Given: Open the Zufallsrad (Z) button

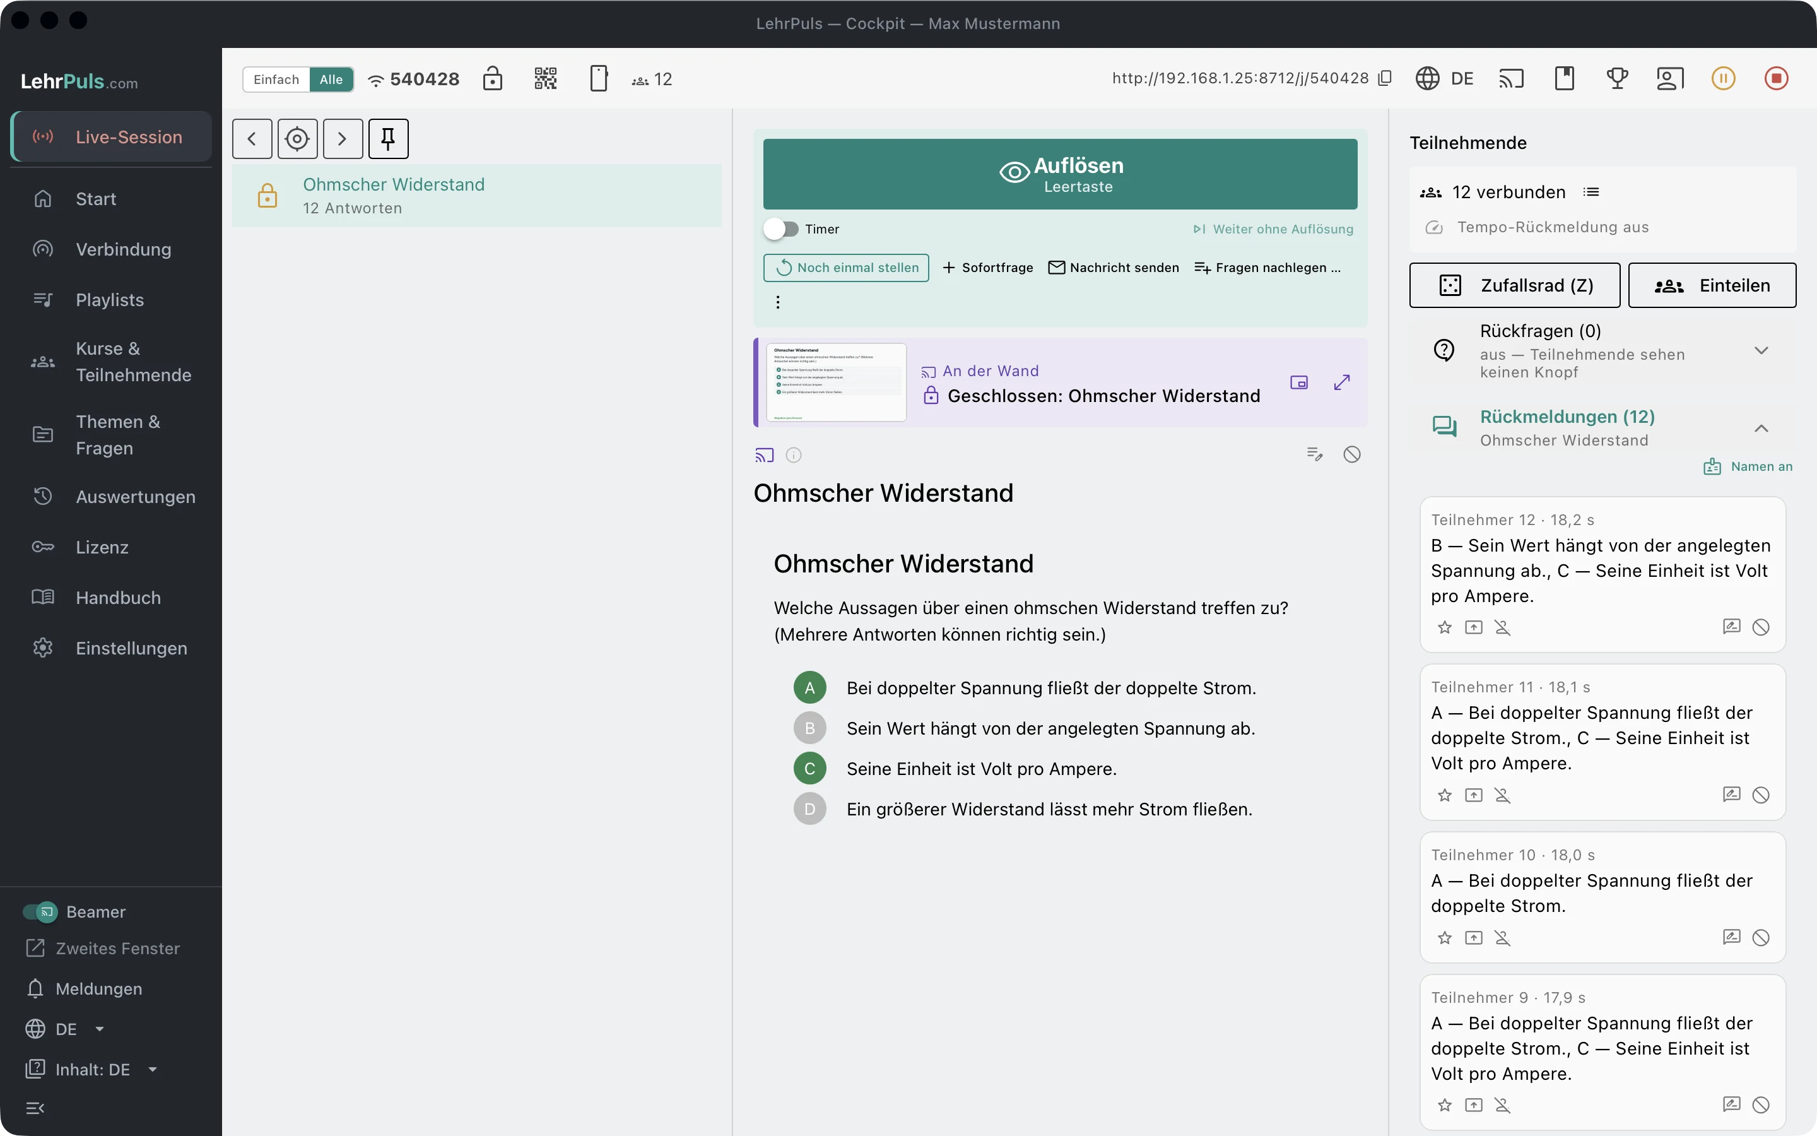Looking at the screenshot, I should point(1514,285).
